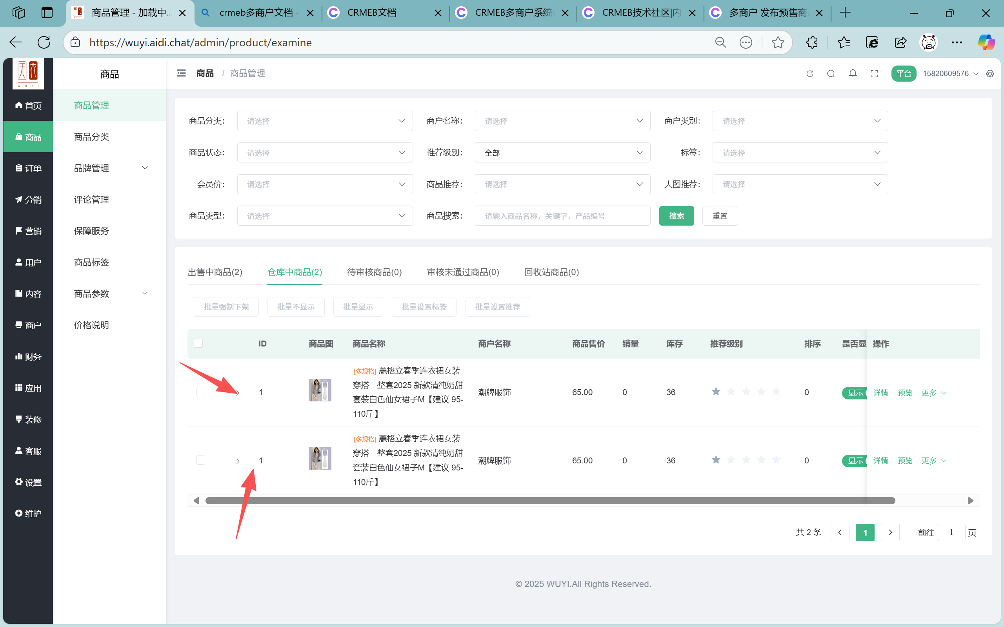
Task: Click 详情 link in first product row
Action: 880,393
